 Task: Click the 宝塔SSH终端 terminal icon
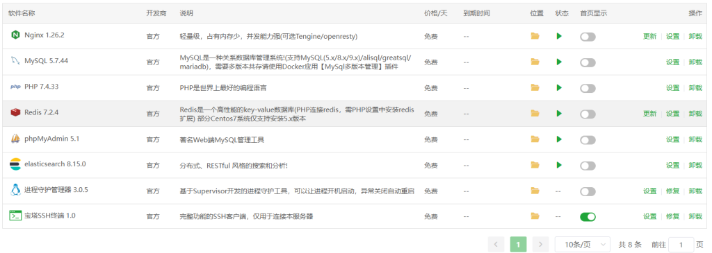pos(15,216)
